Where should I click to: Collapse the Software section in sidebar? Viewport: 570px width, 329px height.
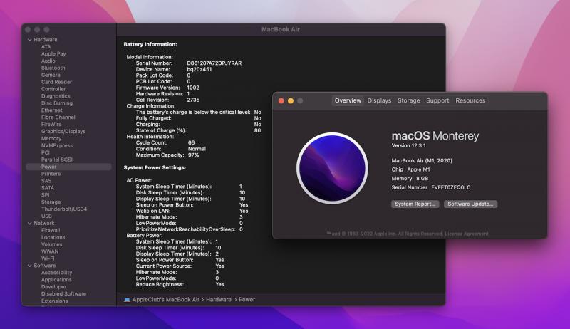(29, 266)
